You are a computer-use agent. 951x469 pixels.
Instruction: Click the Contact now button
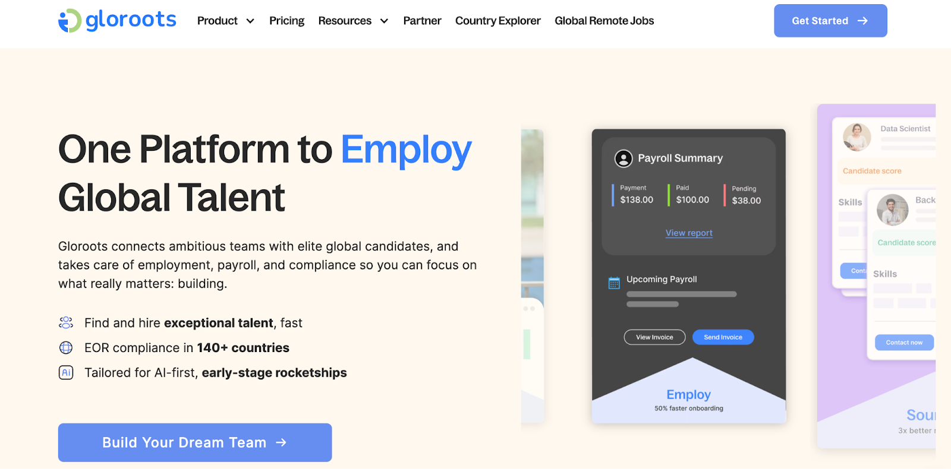[x=904, y=343]
